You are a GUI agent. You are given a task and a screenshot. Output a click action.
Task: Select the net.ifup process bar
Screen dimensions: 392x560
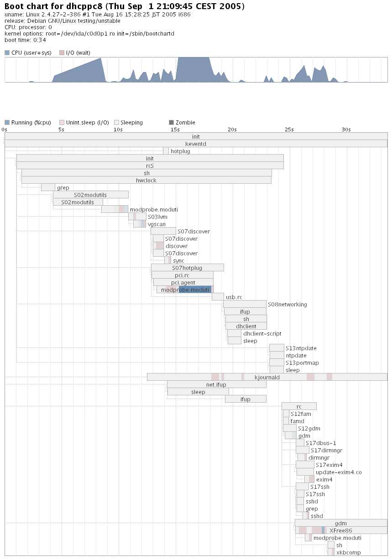(x=216, y=384)
